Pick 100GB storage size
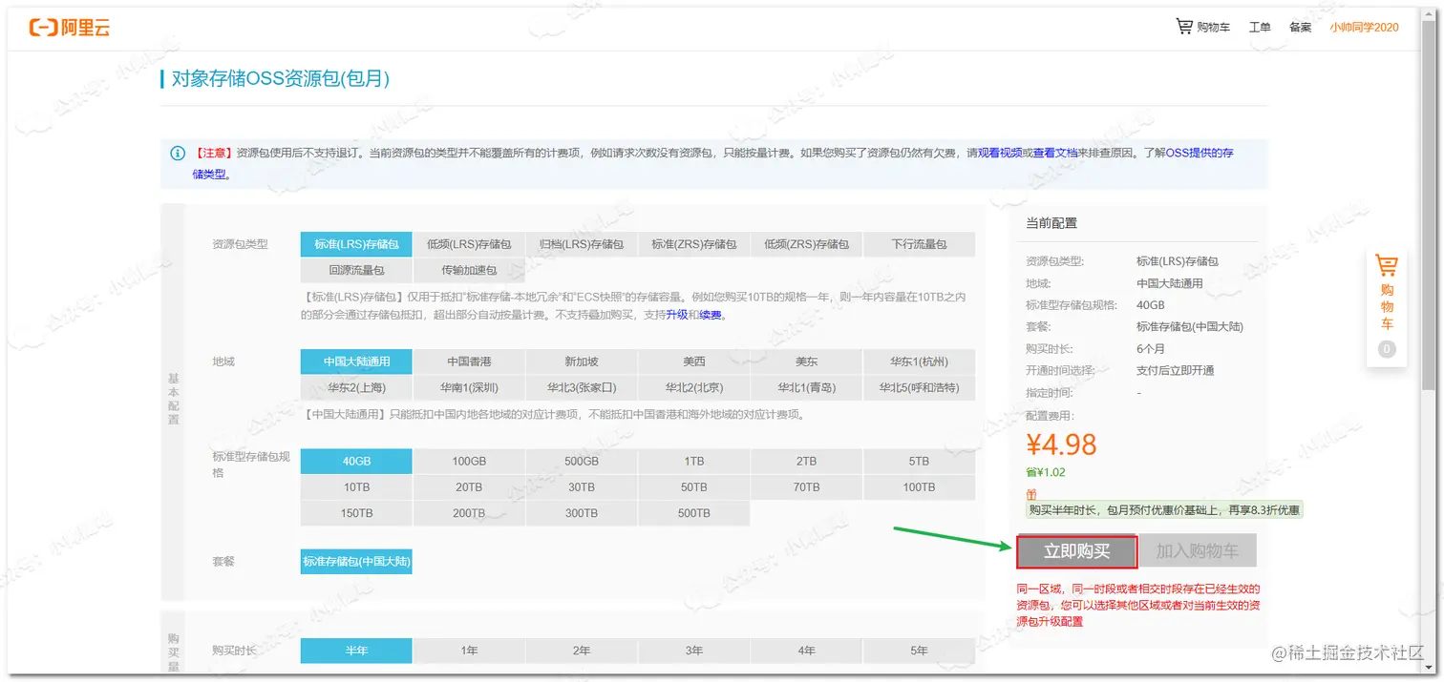This screenshot has width=1444, height=682. pos(469,462)
